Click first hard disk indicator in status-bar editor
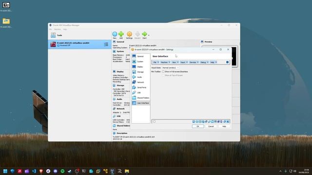 coord(194,122)
